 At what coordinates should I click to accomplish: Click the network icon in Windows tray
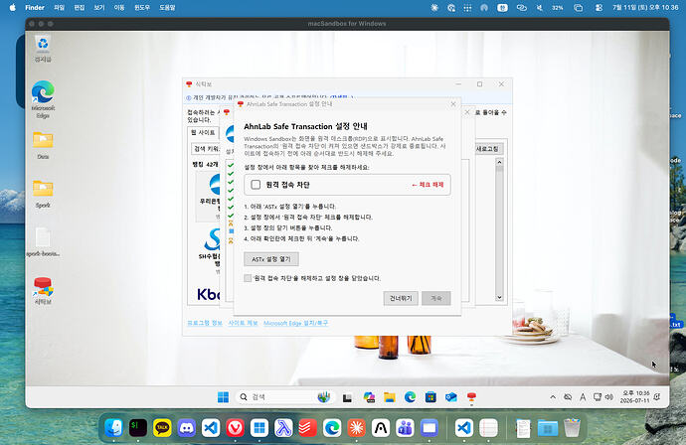click(598, 397)
